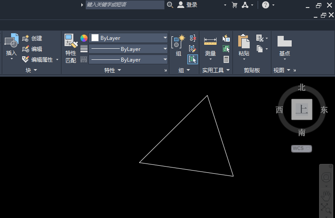Viewport: 335px width, 218px height.
Task: Open the Help dropdown arrow
Action: coord(273,5)
